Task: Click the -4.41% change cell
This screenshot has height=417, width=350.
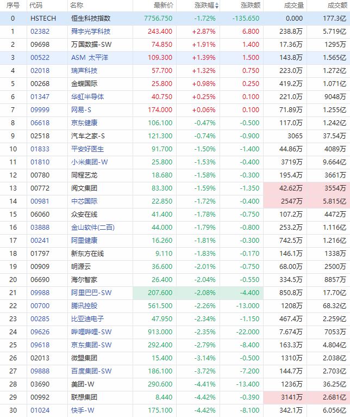Action: [205, 384]
